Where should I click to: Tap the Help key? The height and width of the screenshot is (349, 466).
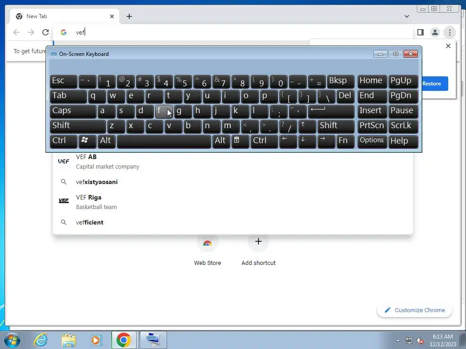tap(403, 142)
